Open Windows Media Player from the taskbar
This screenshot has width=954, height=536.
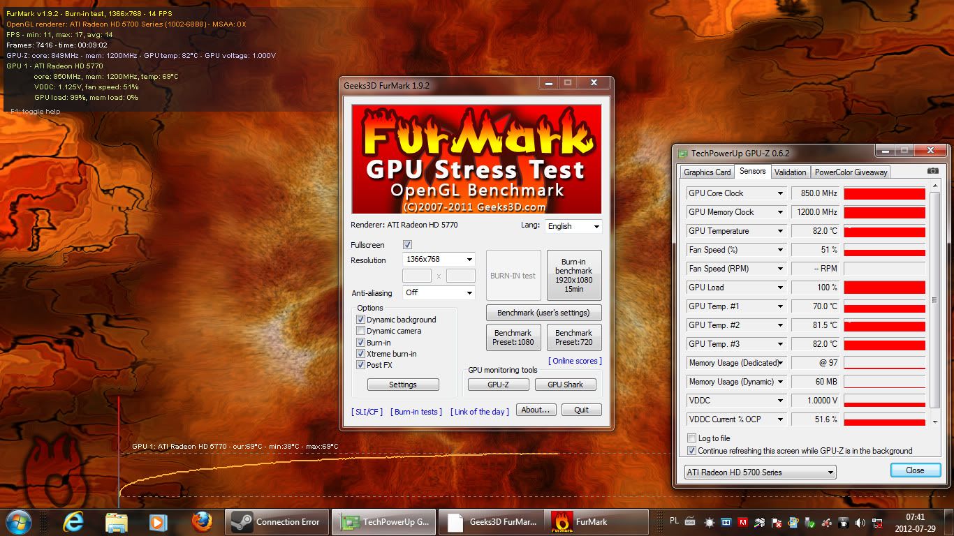point(156,521)
